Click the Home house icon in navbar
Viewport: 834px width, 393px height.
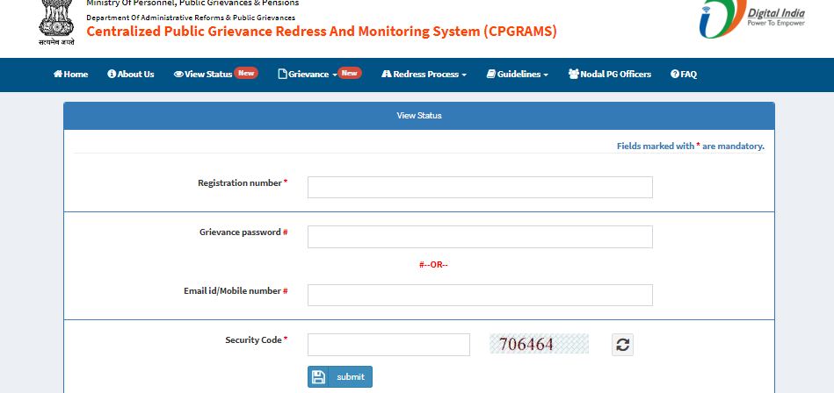tap(58, 75)
